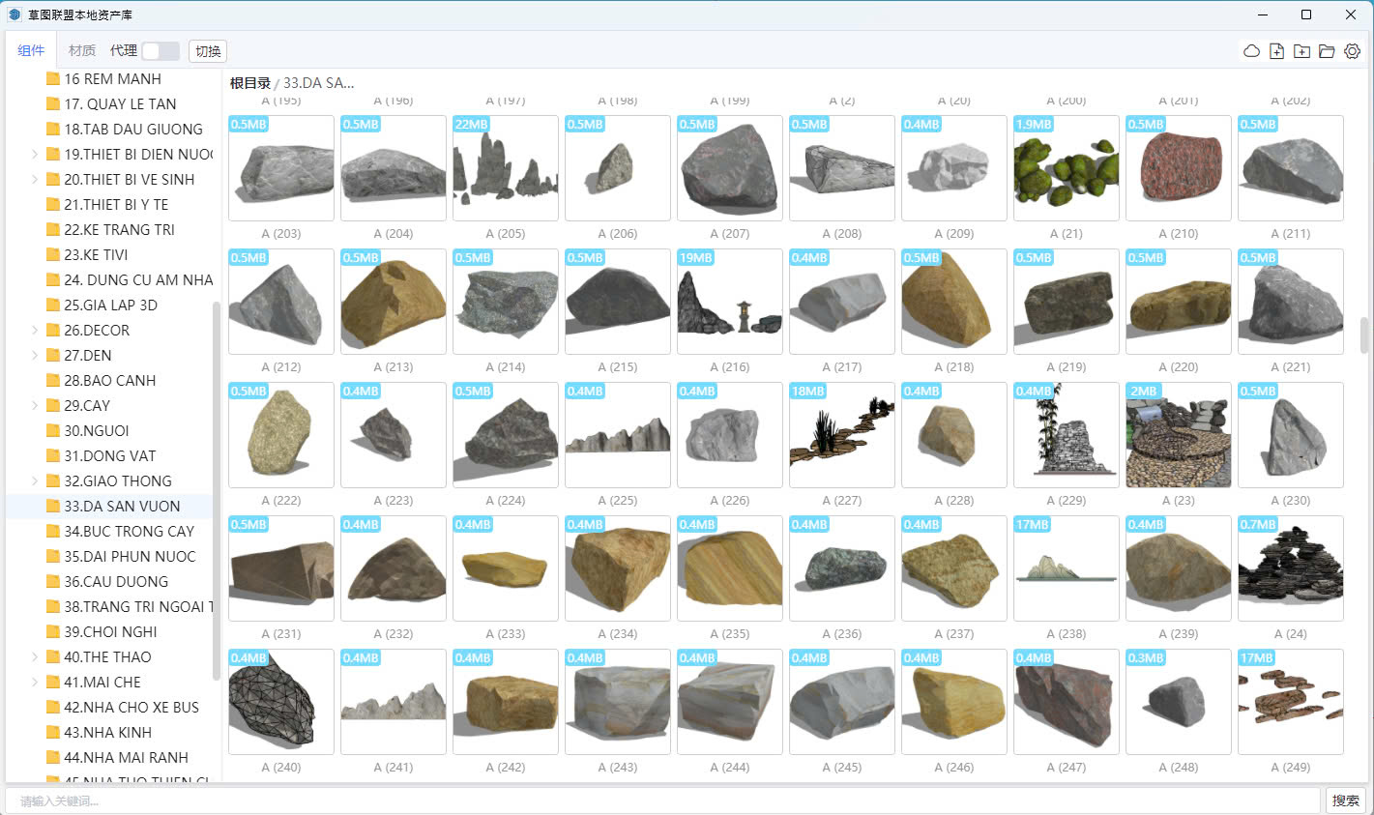The width and height of the screenshot is (1374, 815).
Task: Select the A (229) stone wall bamboo thumbnail
Action: click(x=1067, y=435)
